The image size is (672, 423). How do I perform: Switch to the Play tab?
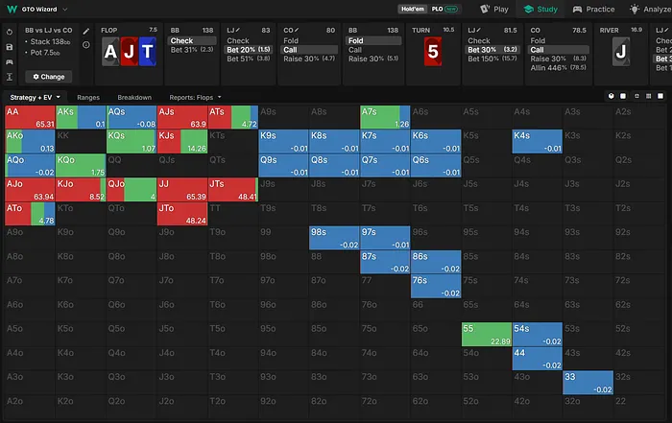click(494, 9)
